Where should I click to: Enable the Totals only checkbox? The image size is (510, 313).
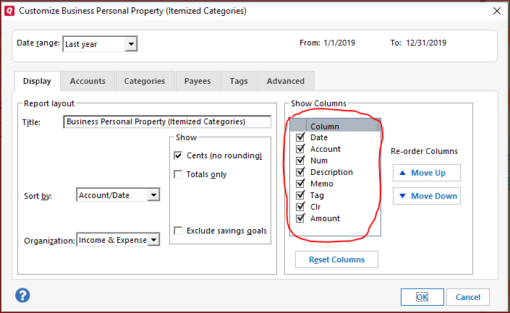coord(178,174)
